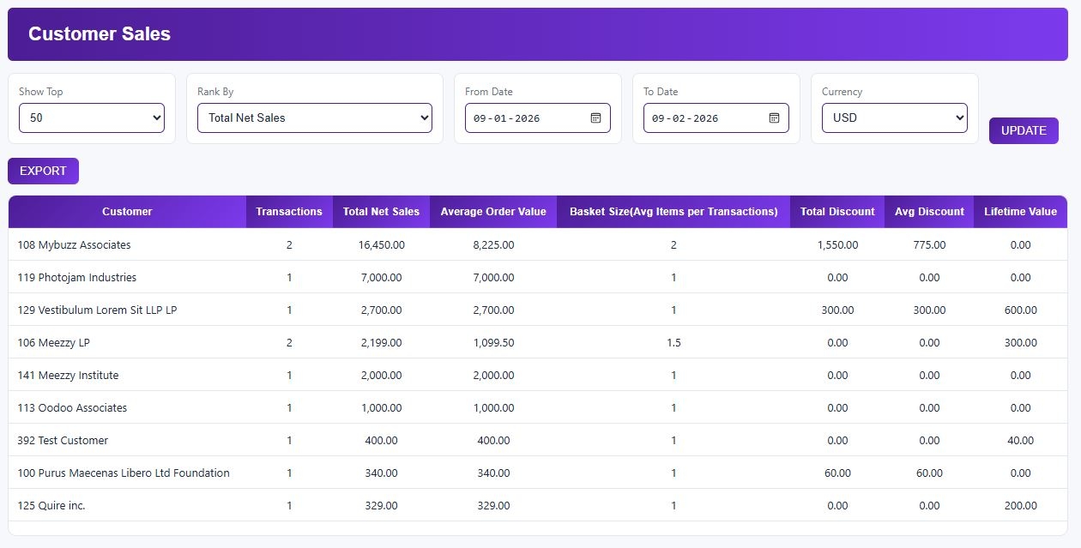The image size is (1081, 548).
Task: Click the Transactions column header
Action: click(x=288, y=212)
